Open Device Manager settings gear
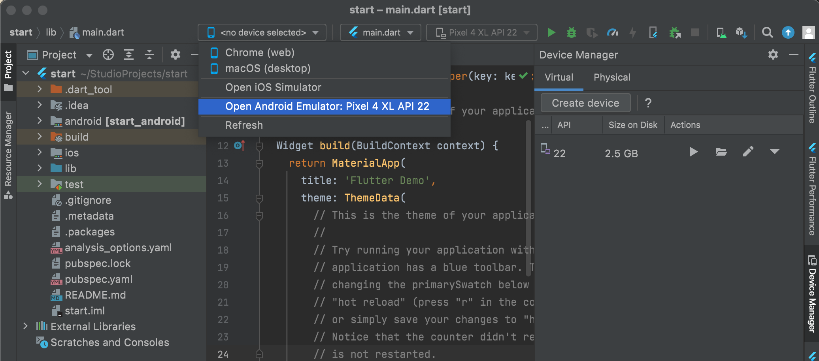Viewport: 819px width, 361px height. [x=773, y=55]
